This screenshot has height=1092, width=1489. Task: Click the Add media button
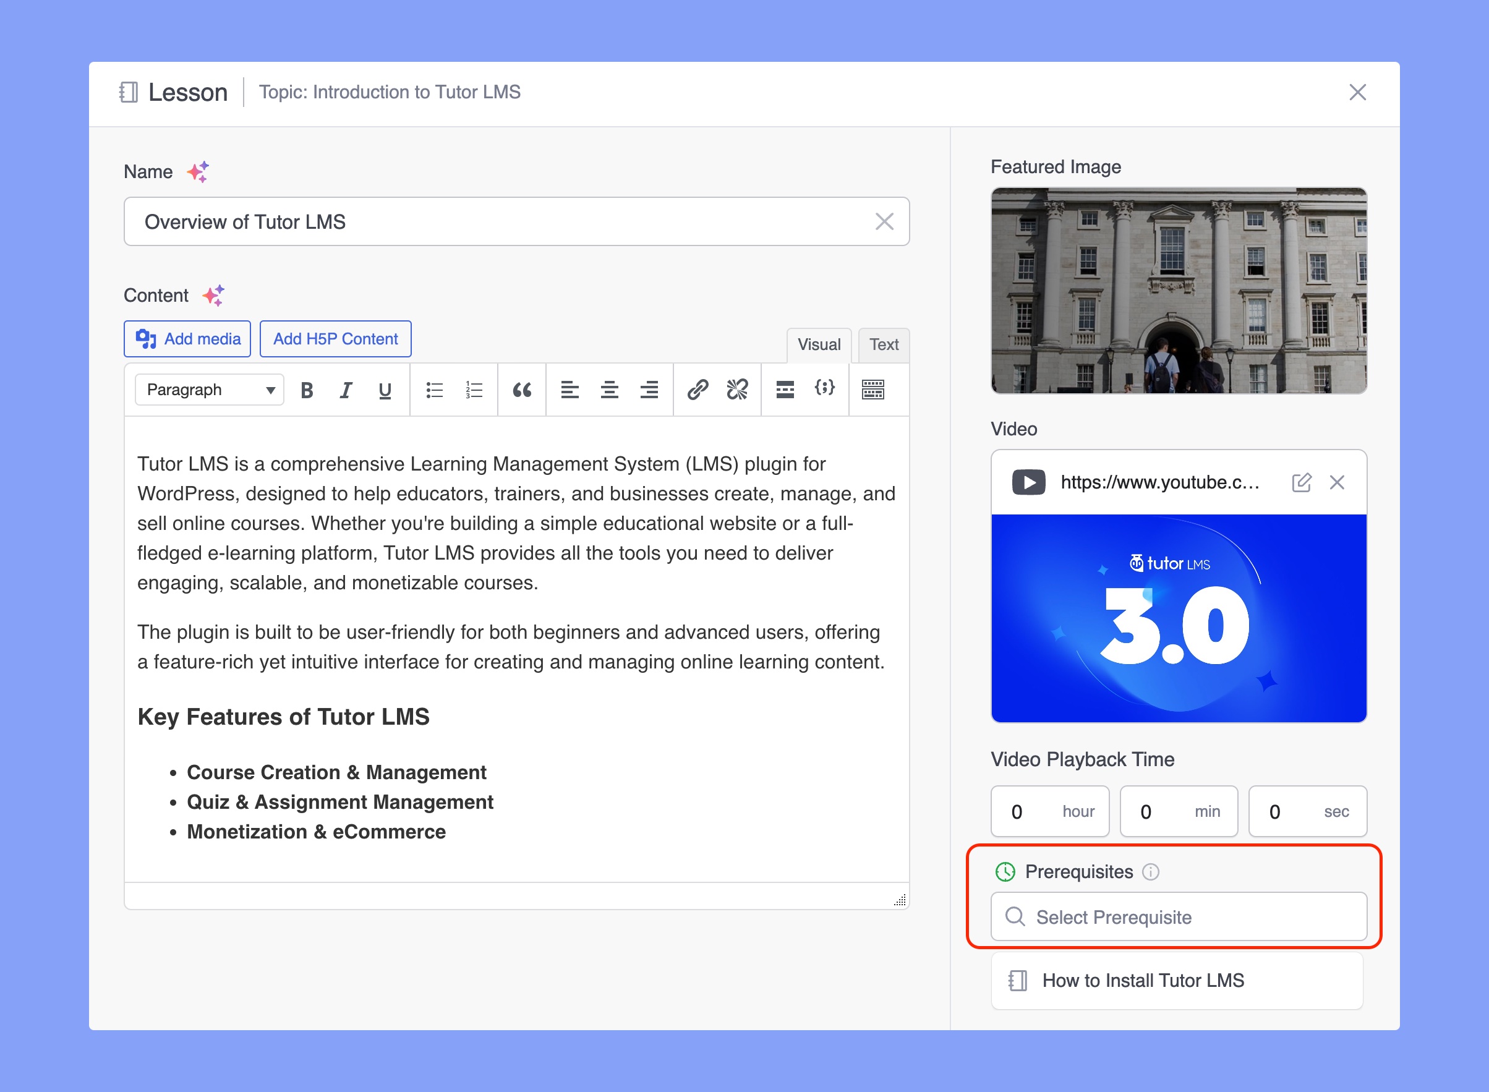point(187,339)
